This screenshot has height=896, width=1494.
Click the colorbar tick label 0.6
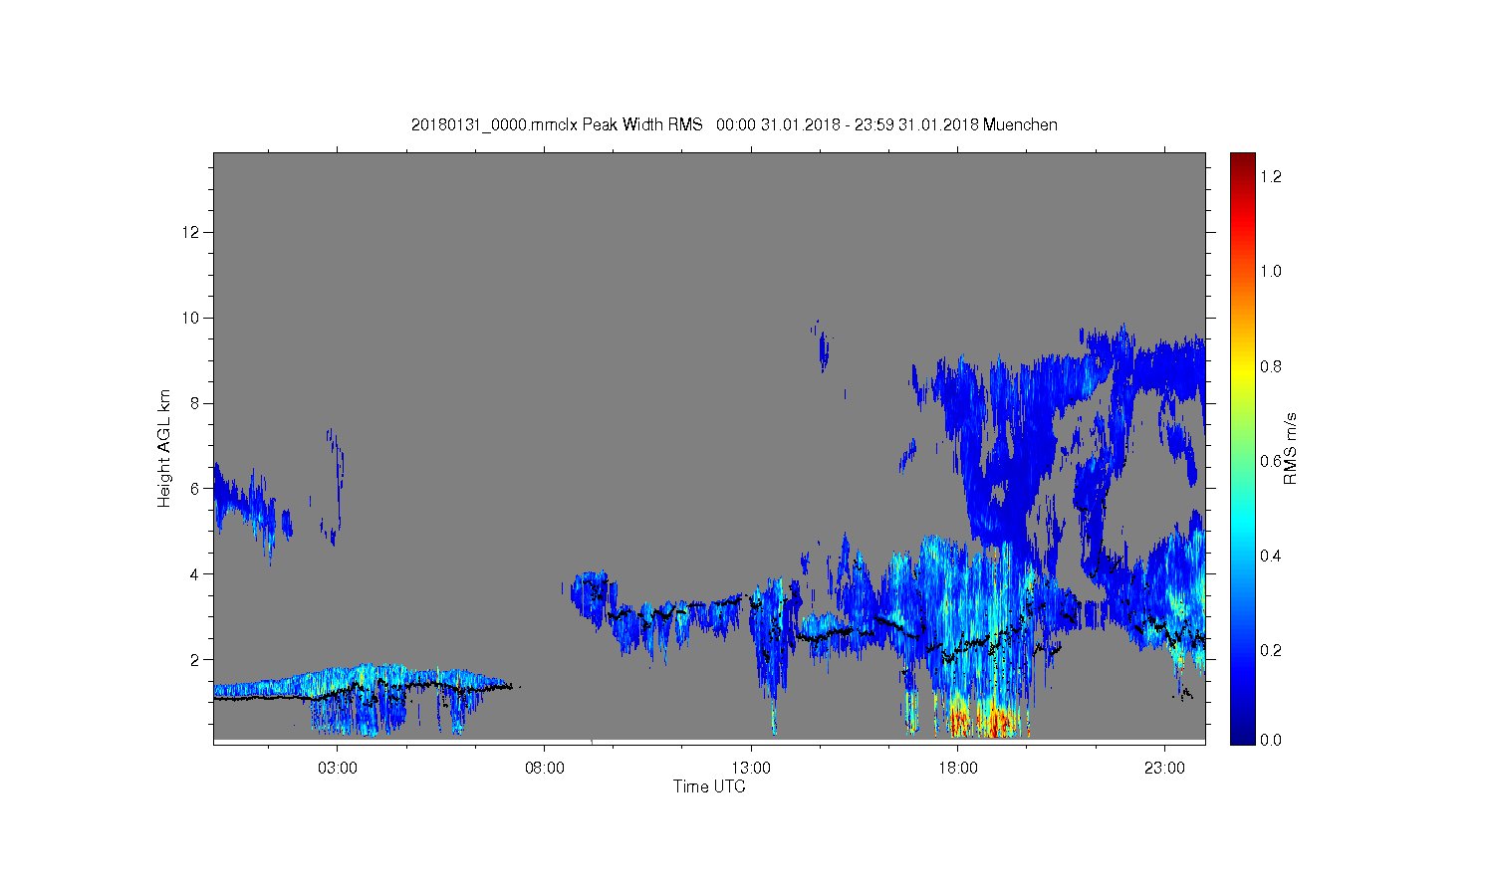pyautogui.click(x=1271, y=461)
